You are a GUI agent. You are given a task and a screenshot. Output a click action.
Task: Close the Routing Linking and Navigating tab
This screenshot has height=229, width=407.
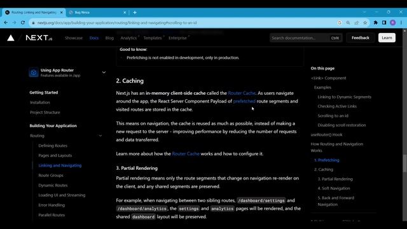(62, 12)
